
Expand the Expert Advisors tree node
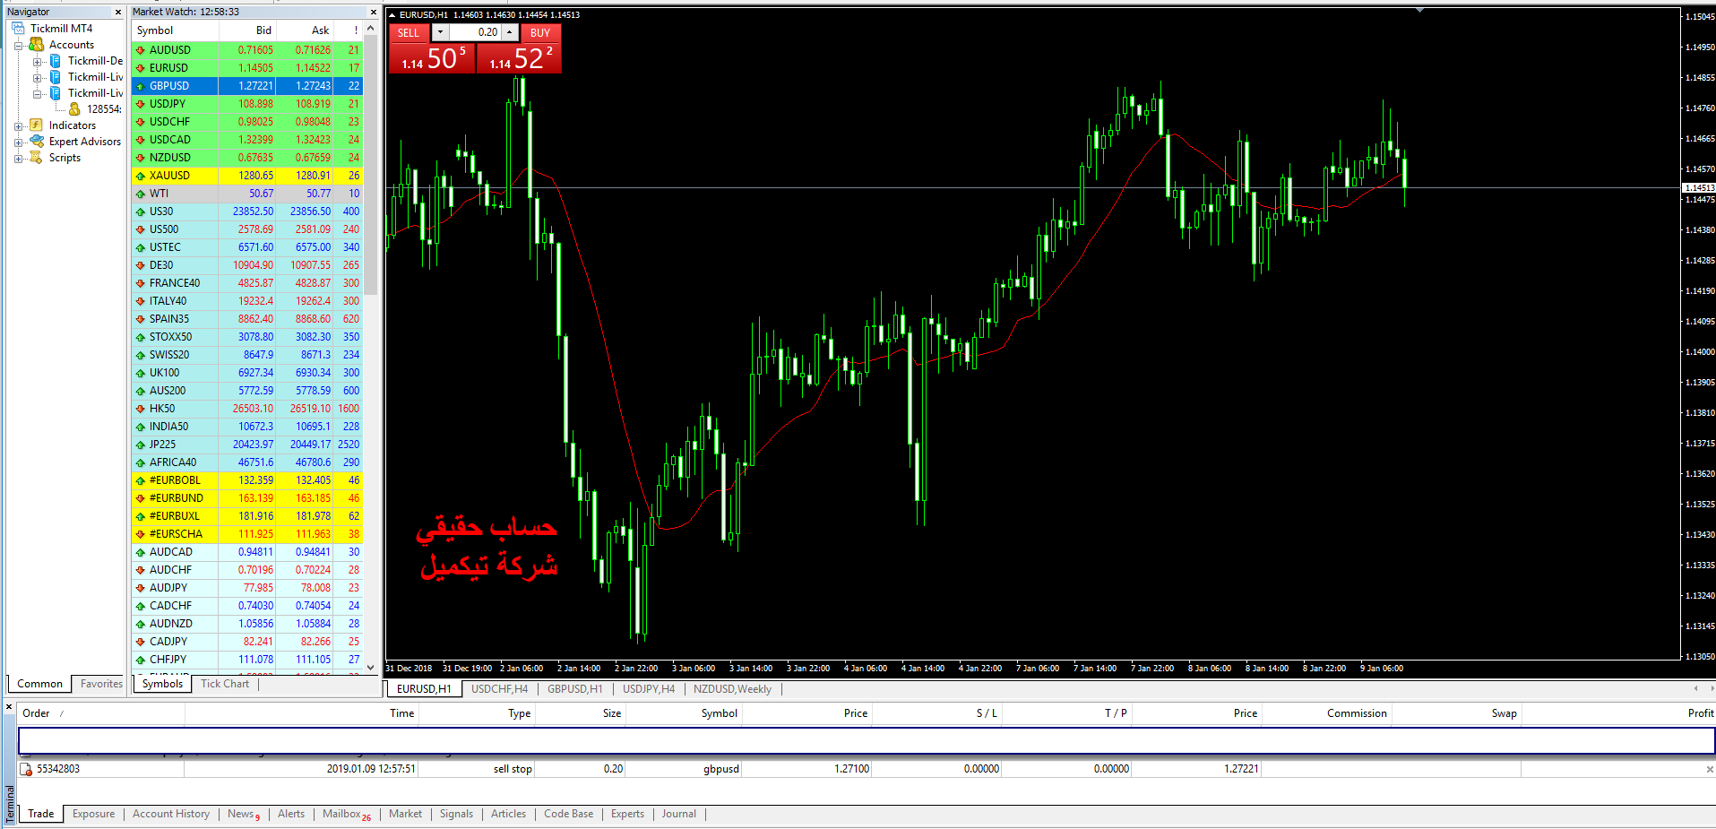pos(18,142)
